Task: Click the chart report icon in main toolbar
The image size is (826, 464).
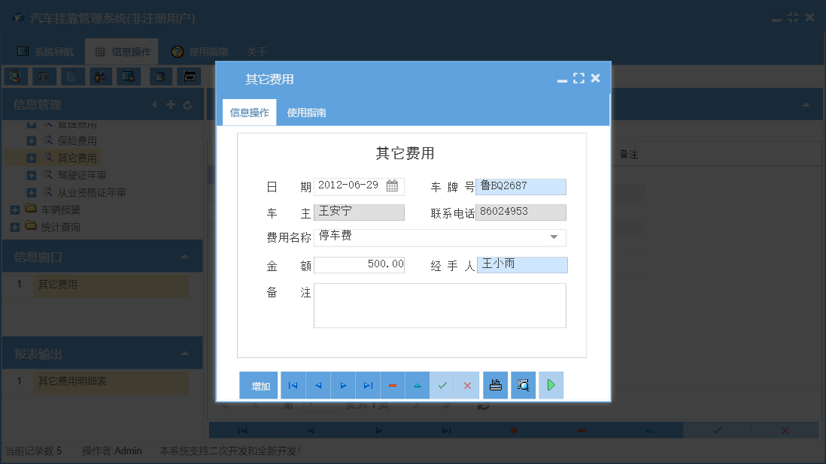Action: point(129,76)
